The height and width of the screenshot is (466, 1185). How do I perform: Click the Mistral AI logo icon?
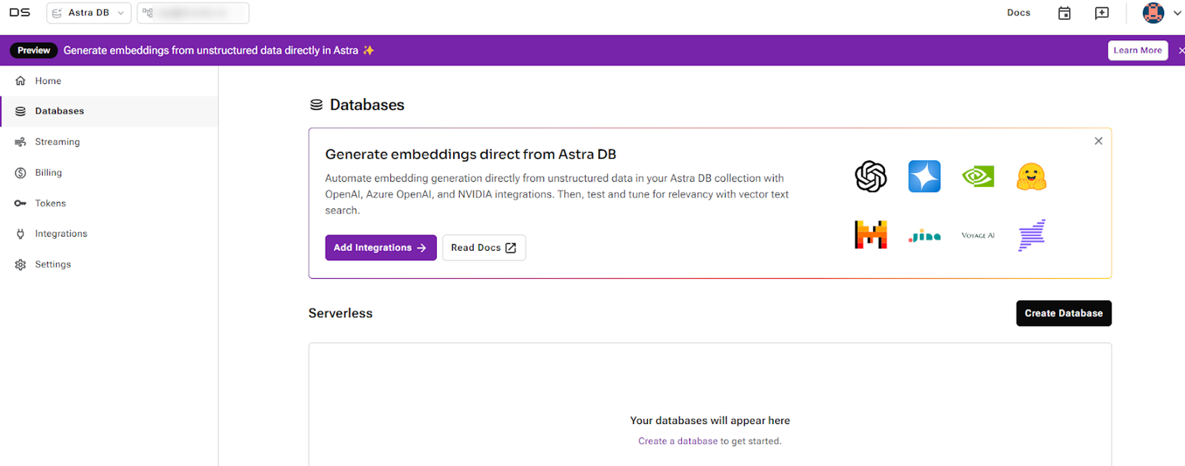[x=871, y=235]
